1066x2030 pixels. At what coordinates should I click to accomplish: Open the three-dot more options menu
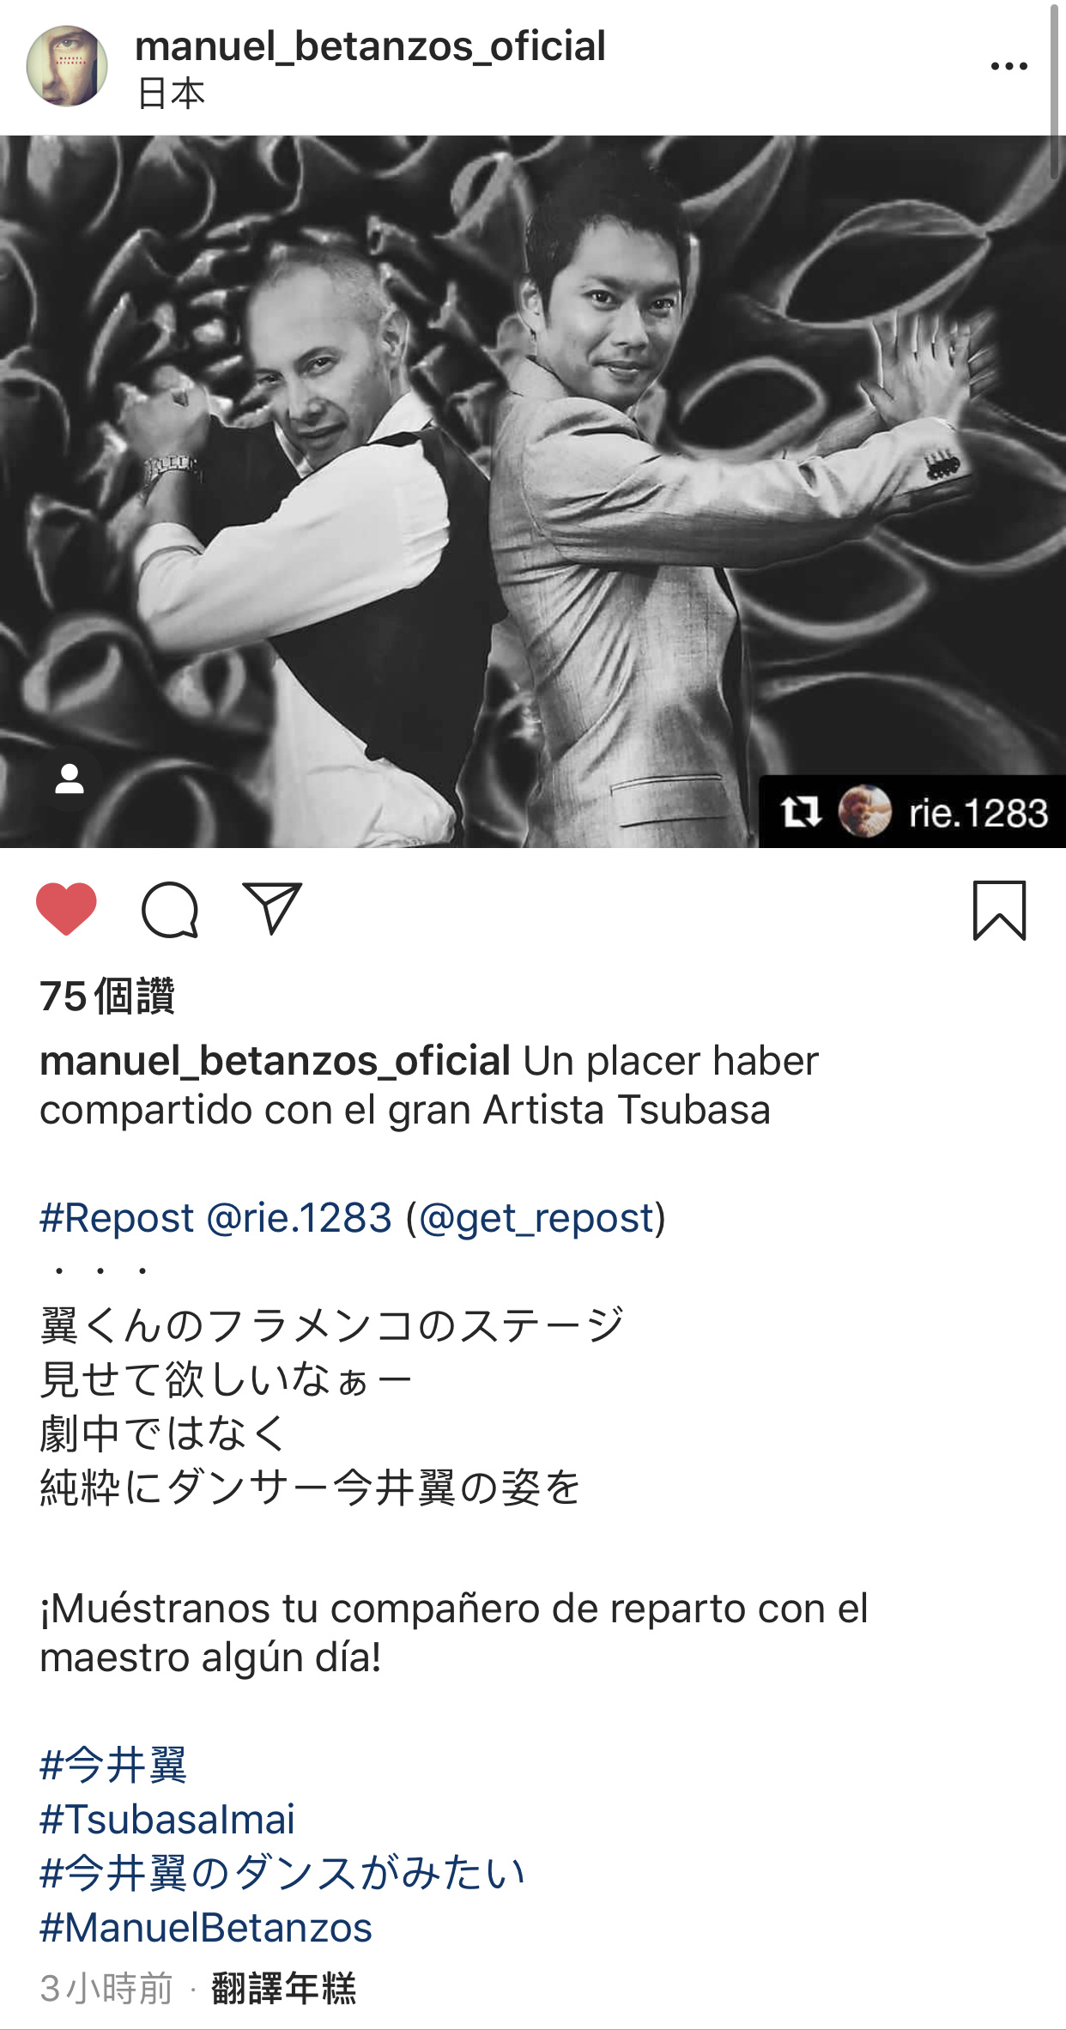(x=1008, y=66)
